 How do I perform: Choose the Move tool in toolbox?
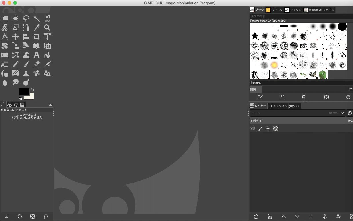(15, 37)
